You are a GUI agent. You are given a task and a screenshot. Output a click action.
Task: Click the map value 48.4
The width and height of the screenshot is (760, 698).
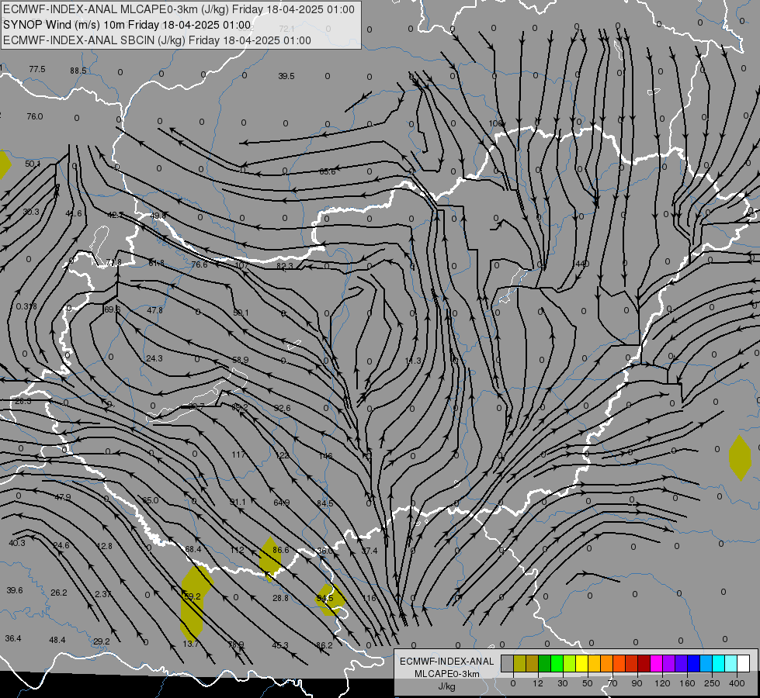pyautogui.click(x=57, y=640)
